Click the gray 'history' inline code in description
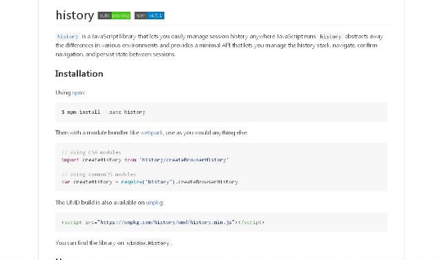Image resolution: width=442 pixels, height=260 pixels. click(331, 37)
